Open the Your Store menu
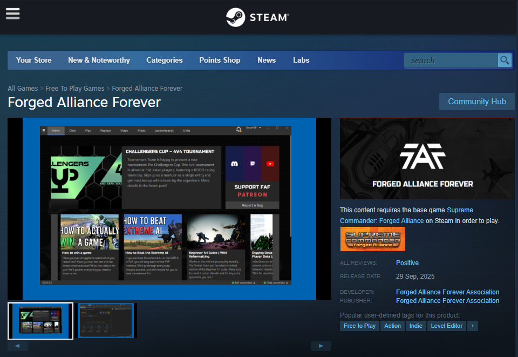Image resolution: width=518 pixels, height=357 pixels. coord(33,60)
